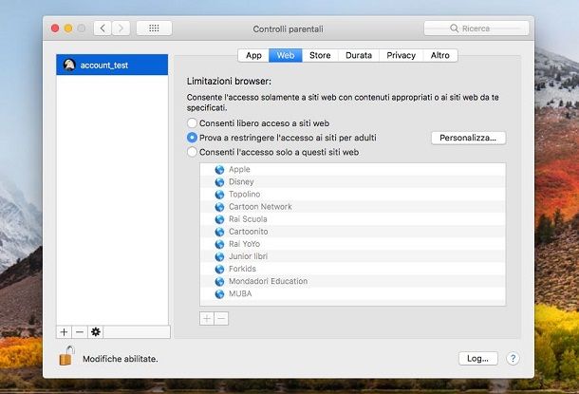Go back with the left arrow button
Viewport: 579px width, 394px height.
[103, 28]
